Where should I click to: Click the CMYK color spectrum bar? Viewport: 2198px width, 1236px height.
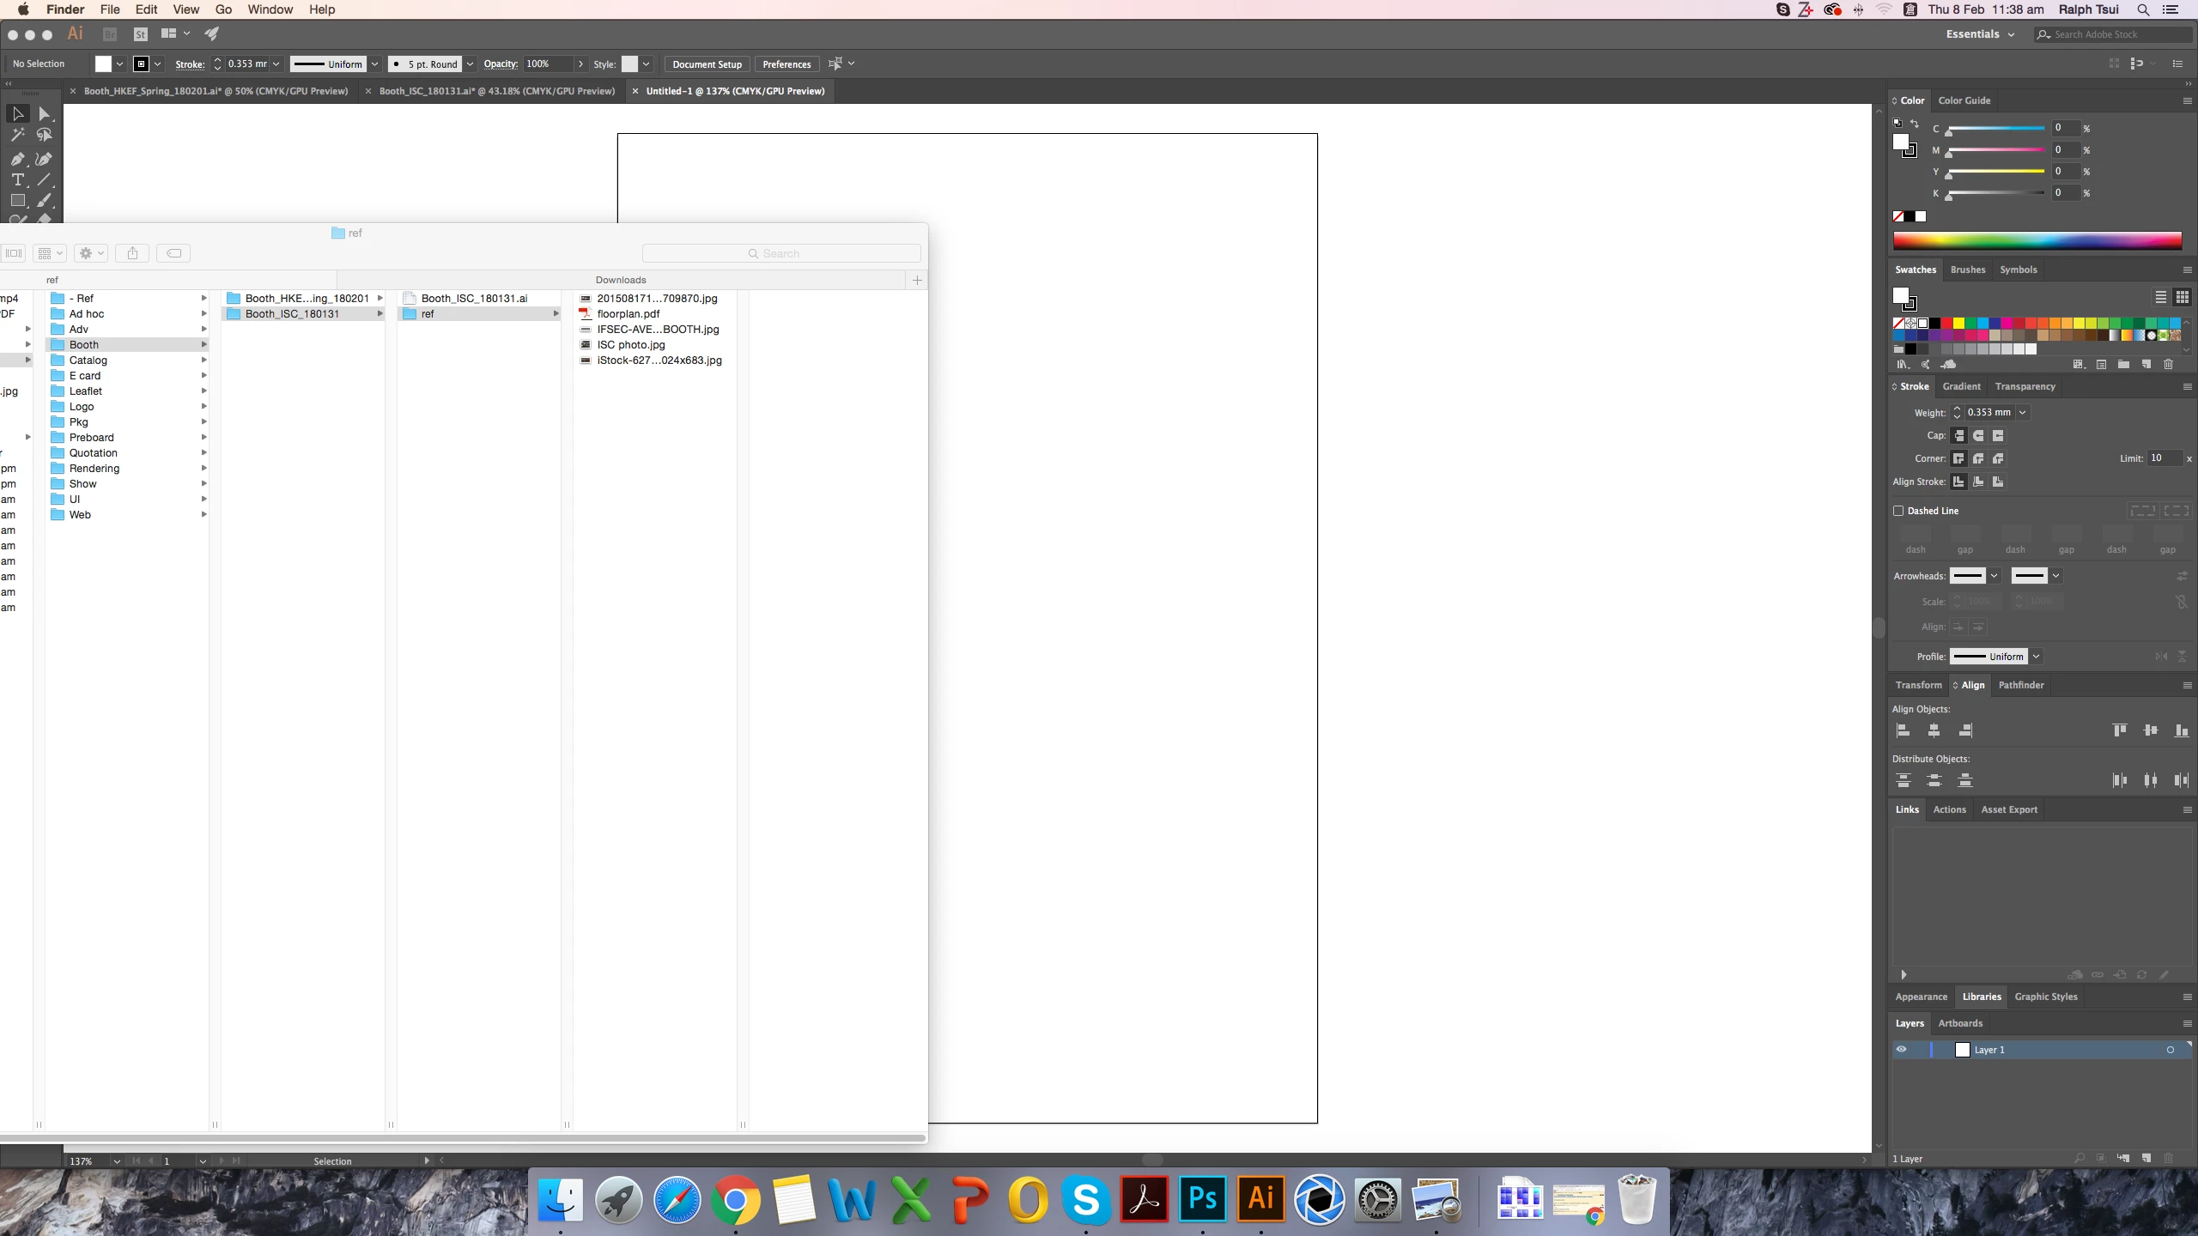tap(2037, 241)
